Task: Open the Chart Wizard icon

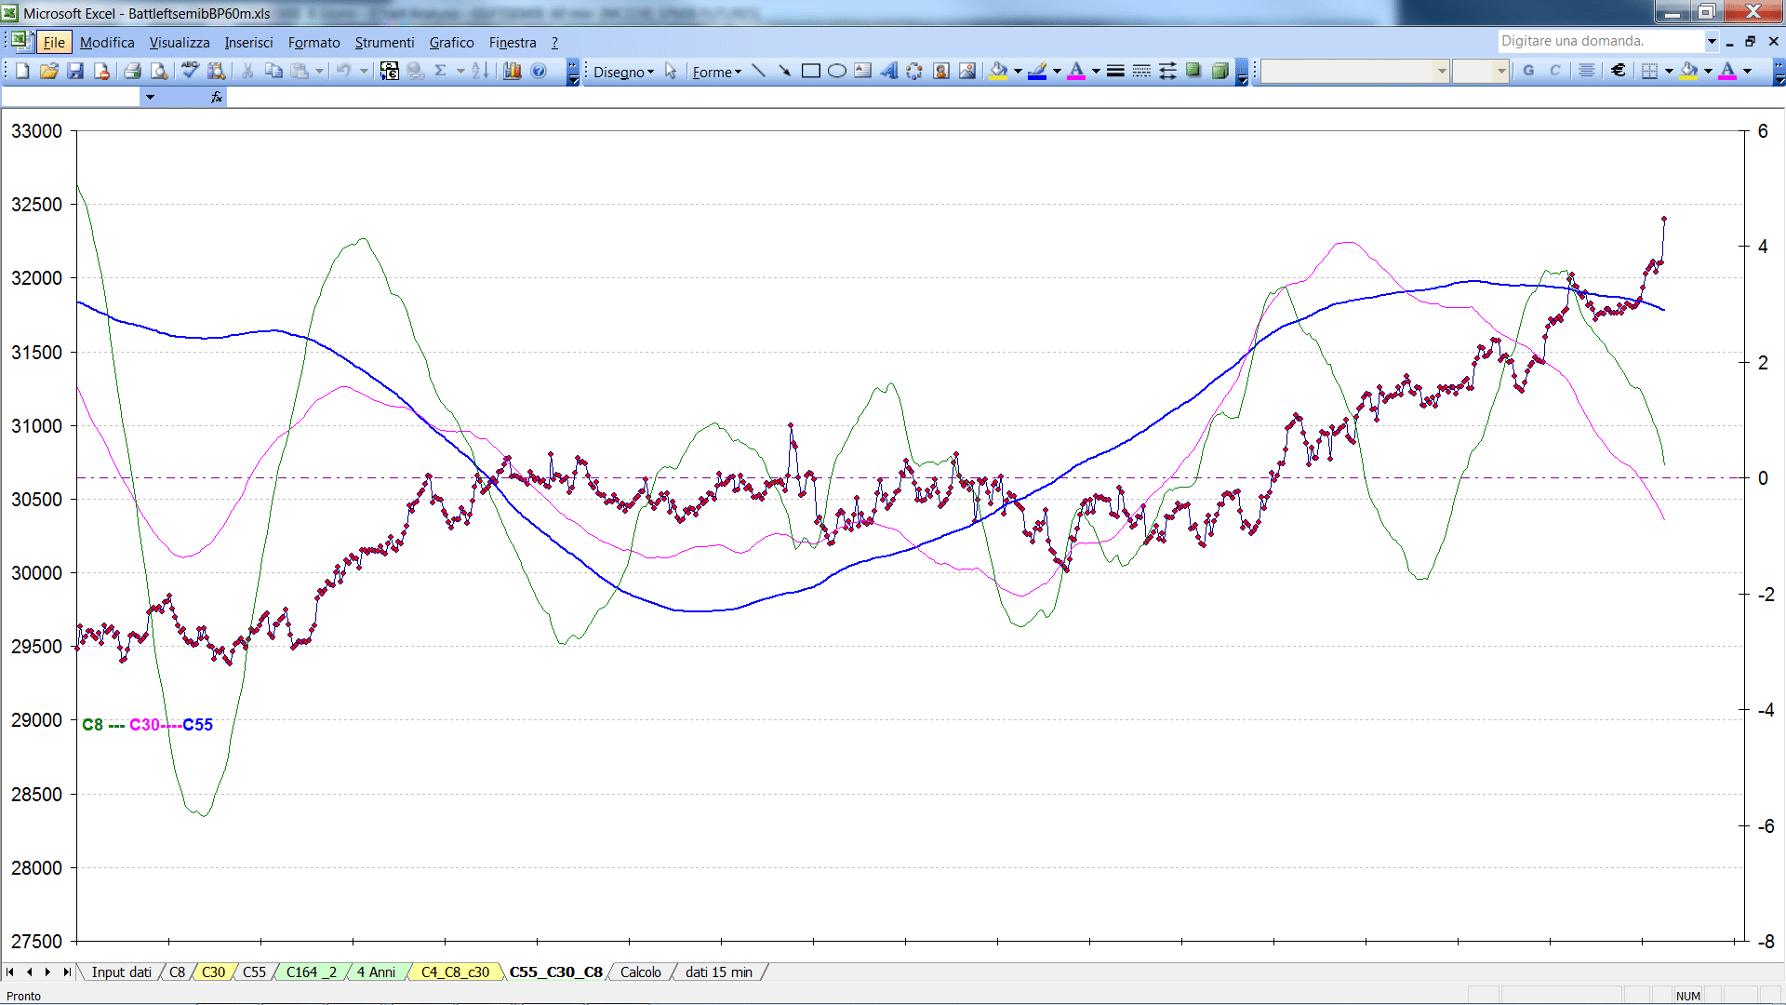Action: click(513, 71)
